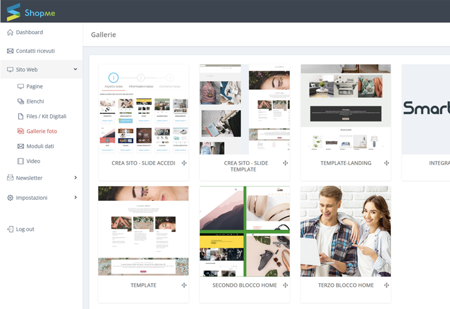Click the Log out link
The height and width of the screenshot is (309, 450).
[25, 229]
